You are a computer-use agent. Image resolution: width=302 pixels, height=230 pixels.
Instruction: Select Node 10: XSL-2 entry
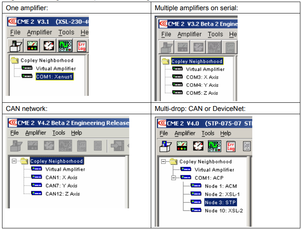coord(224,210)
